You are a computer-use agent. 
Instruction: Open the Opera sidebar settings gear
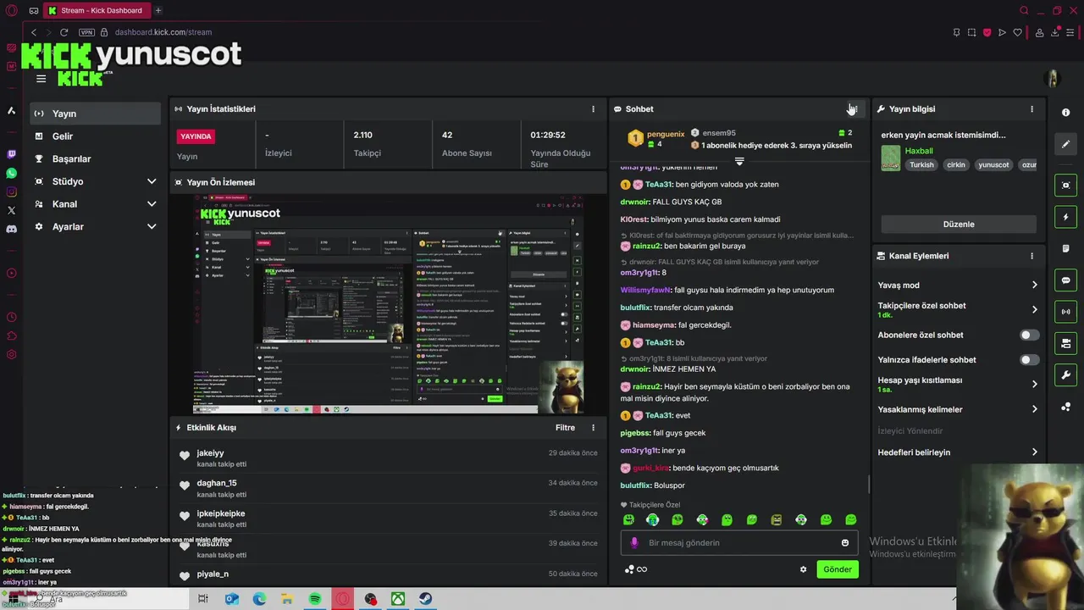(11, 354)
